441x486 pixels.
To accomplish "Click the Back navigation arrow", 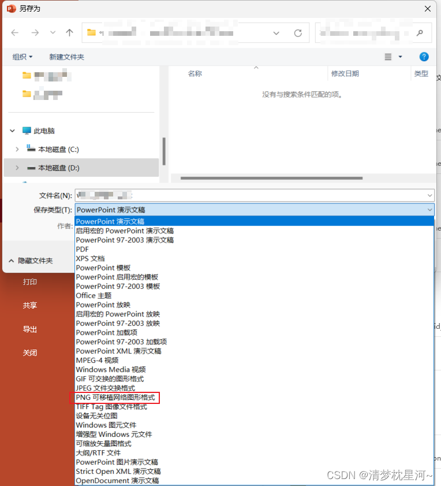I will pyautogui.click(x=15, y=32).
